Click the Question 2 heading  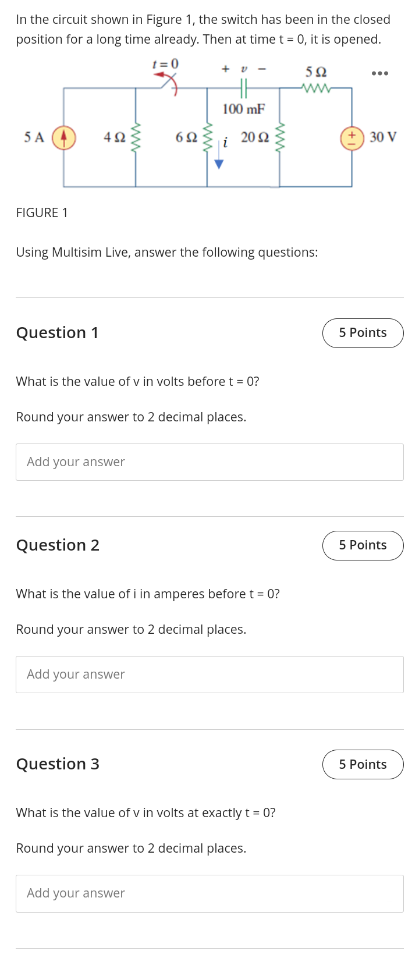(58, 545)
